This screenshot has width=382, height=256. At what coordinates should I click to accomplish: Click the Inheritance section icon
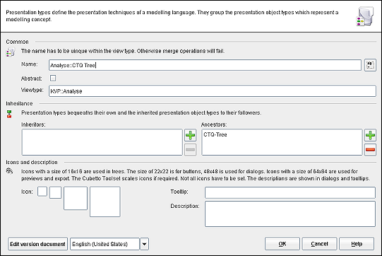9,114
